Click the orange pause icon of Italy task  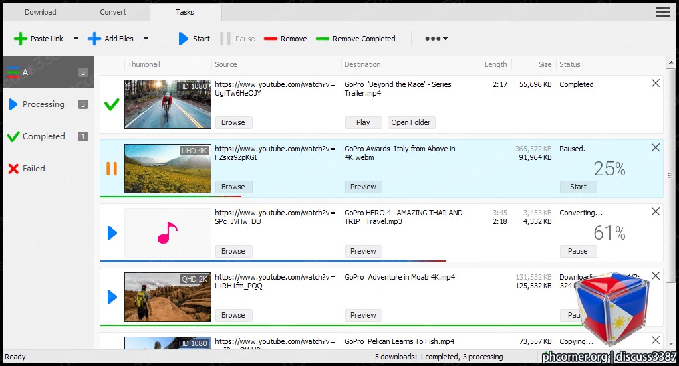pos(112,168)
